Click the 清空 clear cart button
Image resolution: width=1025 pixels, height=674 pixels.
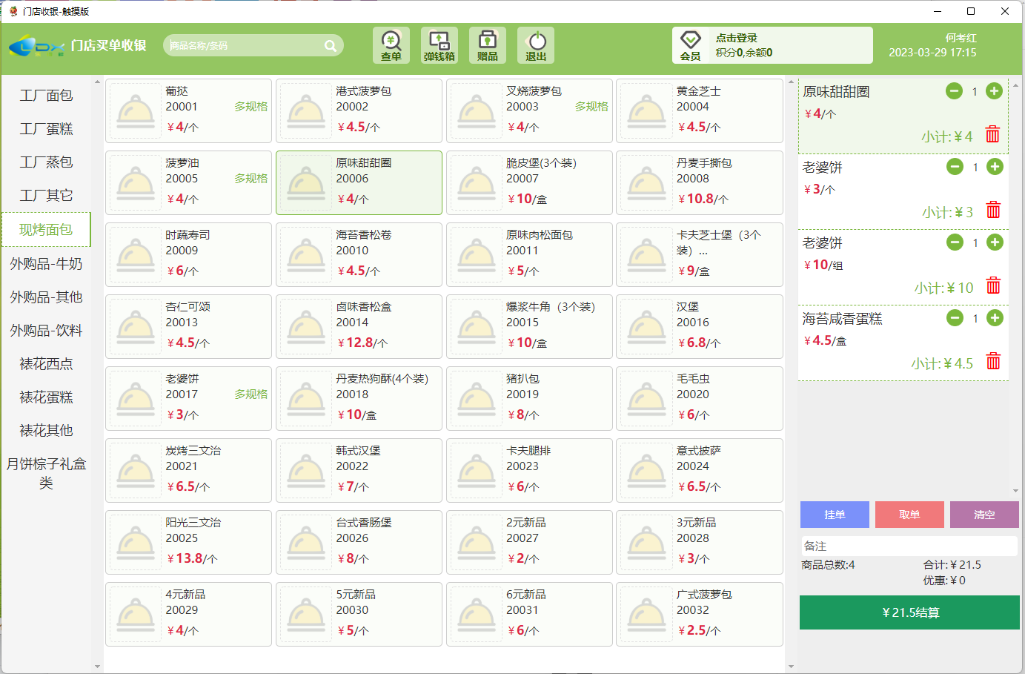coord(984,515)
